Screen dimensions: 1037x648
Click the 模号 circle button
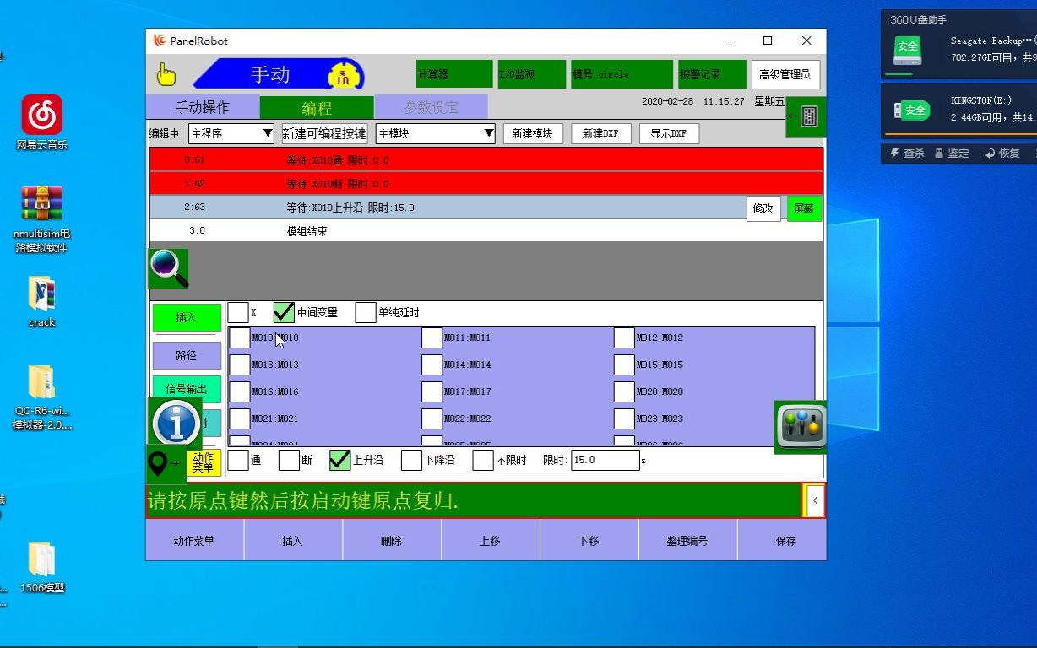[622, 74]
